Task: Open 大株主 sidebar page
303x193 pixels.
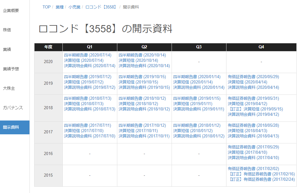Action: [x=9, y=88]
